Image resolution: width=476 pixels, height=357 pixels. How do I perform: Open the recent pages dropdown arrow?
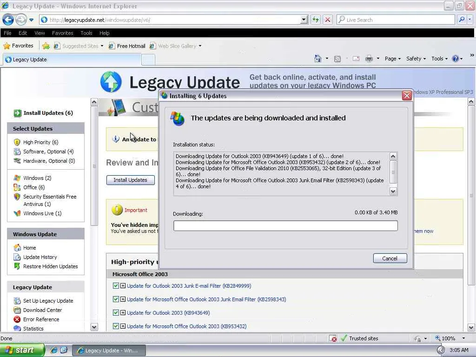pos(31,20)
